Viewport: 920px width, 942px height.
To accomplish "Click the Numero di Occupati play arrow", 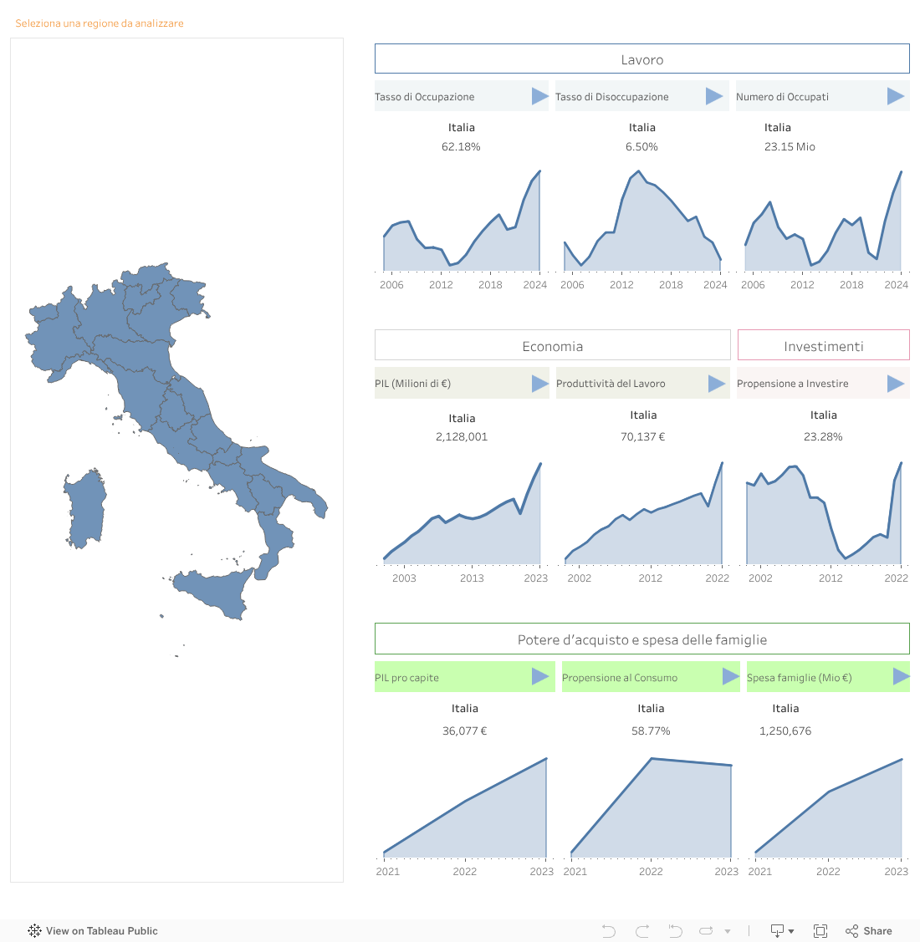I will pyautogui.click(x=896, y=96).
